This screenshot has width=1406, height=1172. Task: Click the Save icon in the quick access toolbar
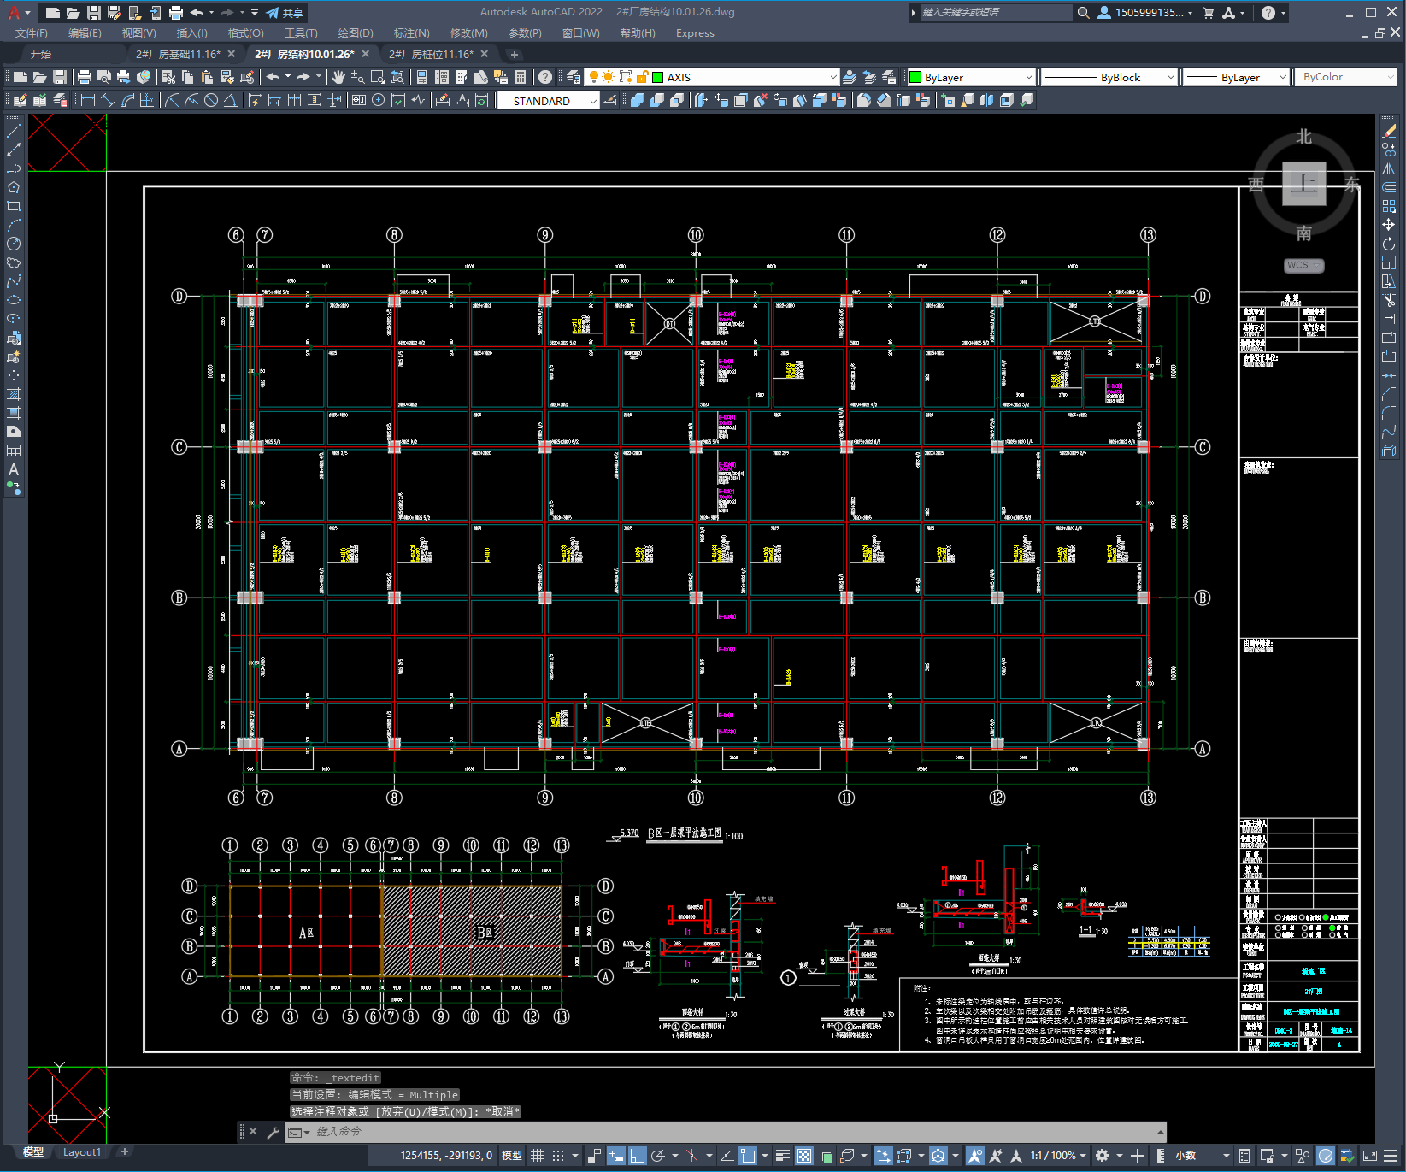pos(93,12)
